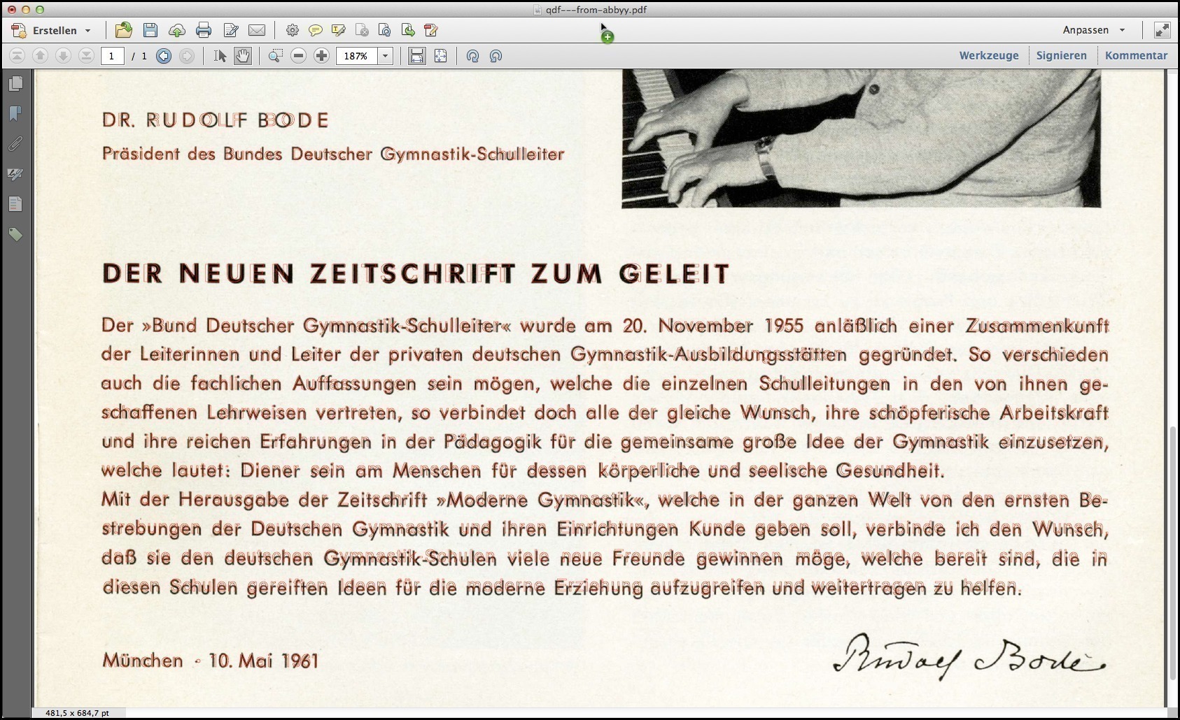Print the PDF using the printer icon
Viewport: 1180px width, 720px height.
pos(203,30)
